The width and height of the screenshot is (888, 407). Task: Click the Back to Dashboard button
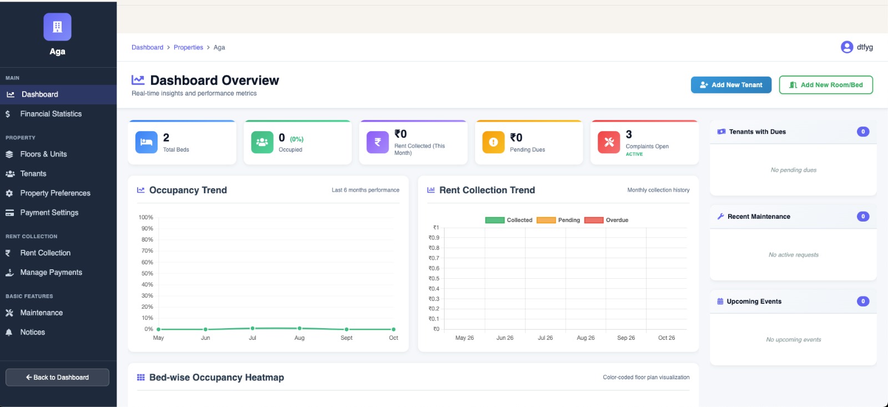(57, 378)
